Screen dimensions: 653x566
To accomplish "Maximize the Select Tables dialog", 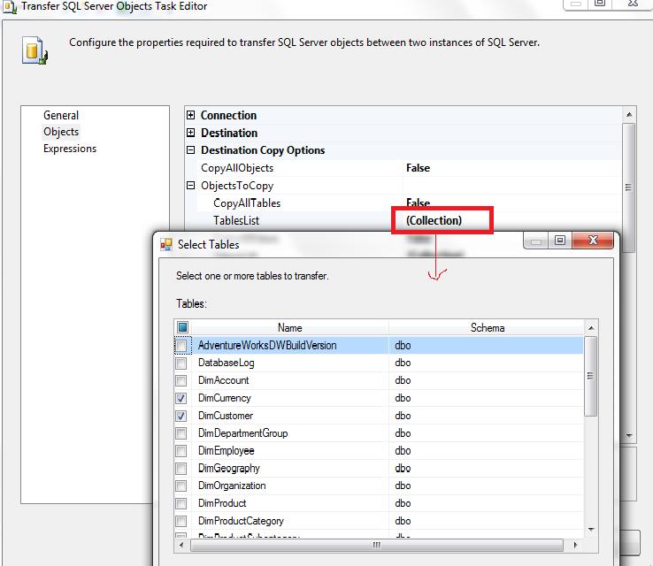I will click(559, 241).
